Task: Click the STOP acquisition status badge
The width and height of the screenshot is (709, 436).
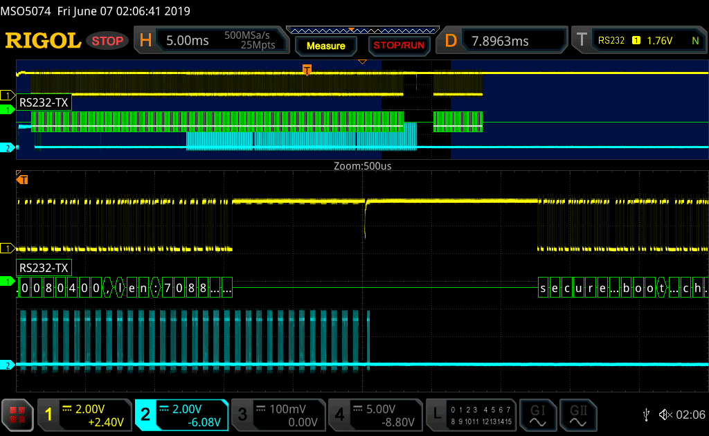Action: tap(108, 41)
